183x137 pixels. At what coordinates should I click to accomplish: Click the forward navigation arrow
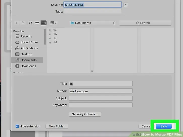(x=23, y=23)
